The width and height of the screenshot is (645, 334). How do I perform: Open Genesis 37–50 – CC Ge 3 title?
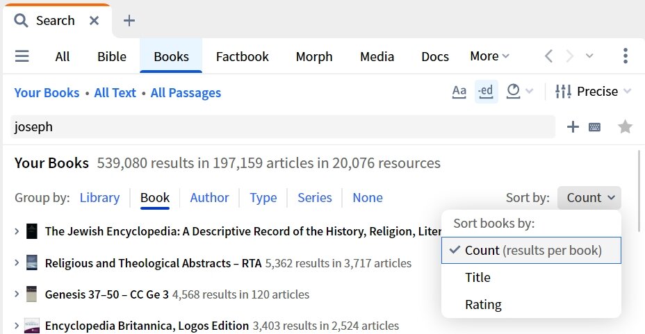(107, 294)
